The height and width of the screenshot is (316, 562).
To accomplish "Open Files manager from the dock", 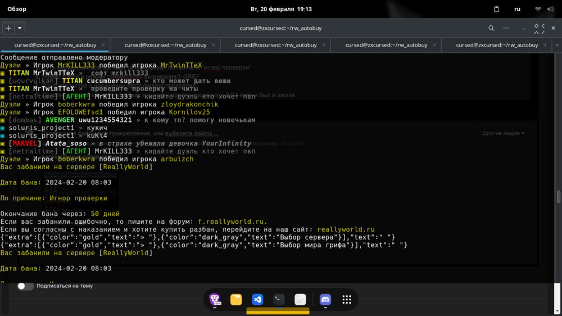I will pyautogui.click(x=236, y=299).
